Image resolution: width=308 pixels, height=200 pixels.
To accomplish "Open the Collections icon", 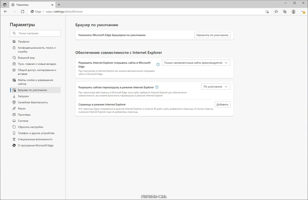I will pyautogui.click(x=285, y=12).
